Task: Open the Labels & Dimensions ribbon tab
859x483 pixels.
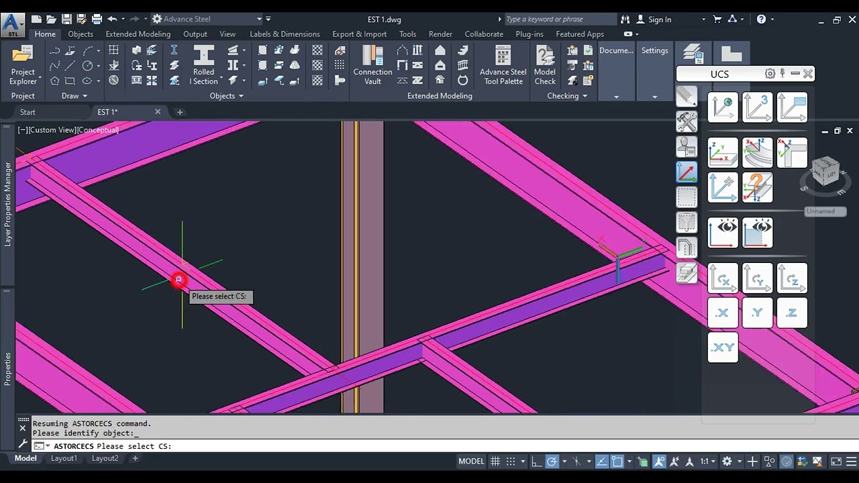Action: pos(285,34)
